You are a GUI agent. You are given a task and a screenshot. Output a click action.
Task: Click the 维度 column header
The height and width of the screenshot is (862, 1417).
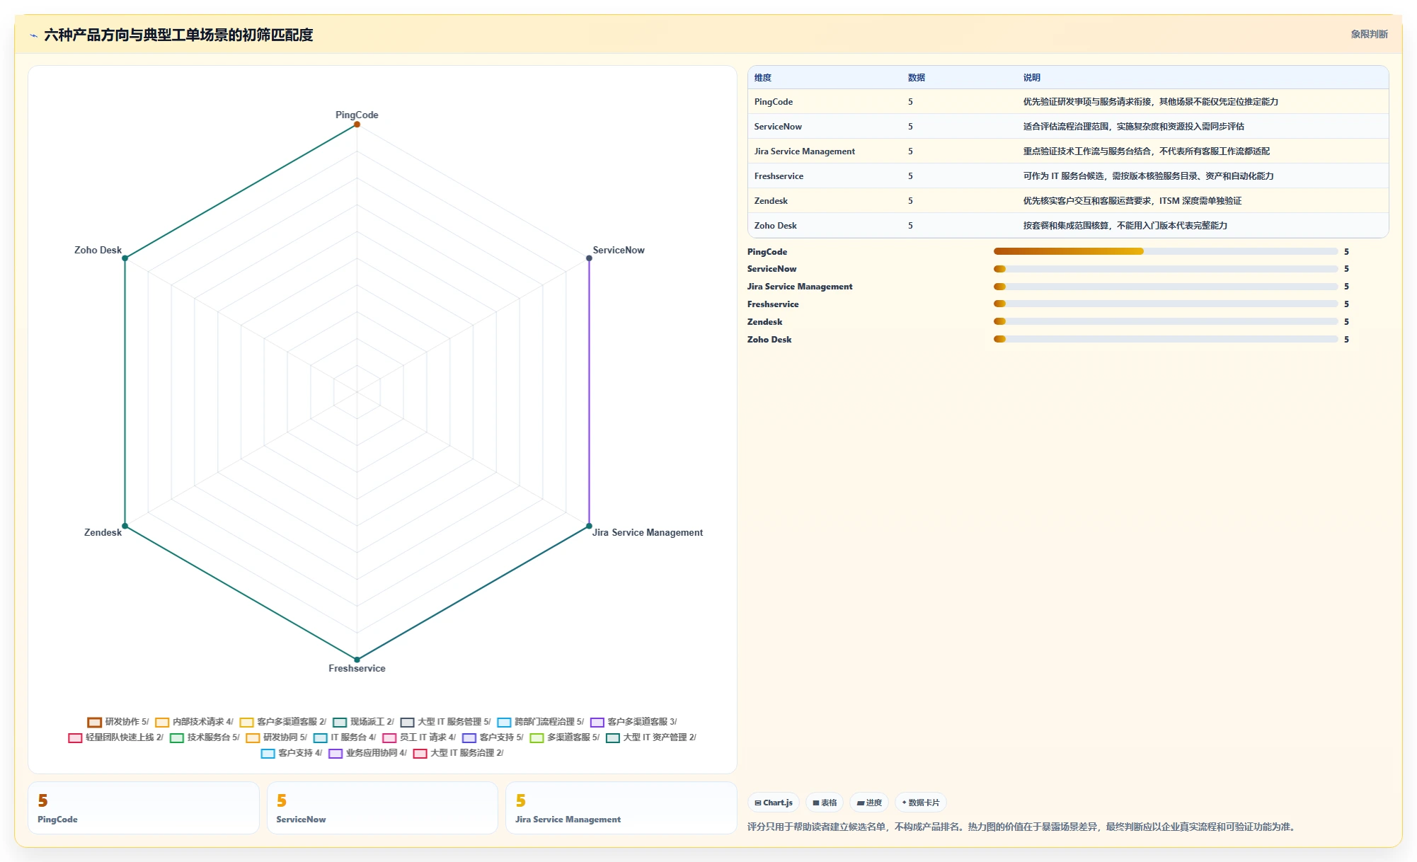762,78
